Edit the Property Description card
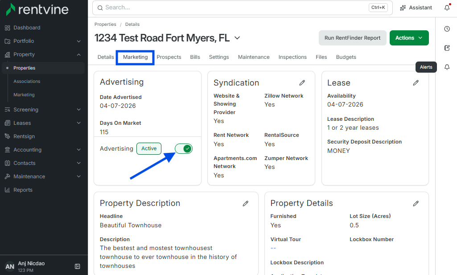The image size is (457, 275). [246, 203]
